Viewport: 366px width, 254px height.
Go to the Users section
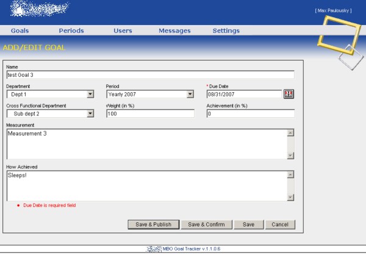click(123, 31)
